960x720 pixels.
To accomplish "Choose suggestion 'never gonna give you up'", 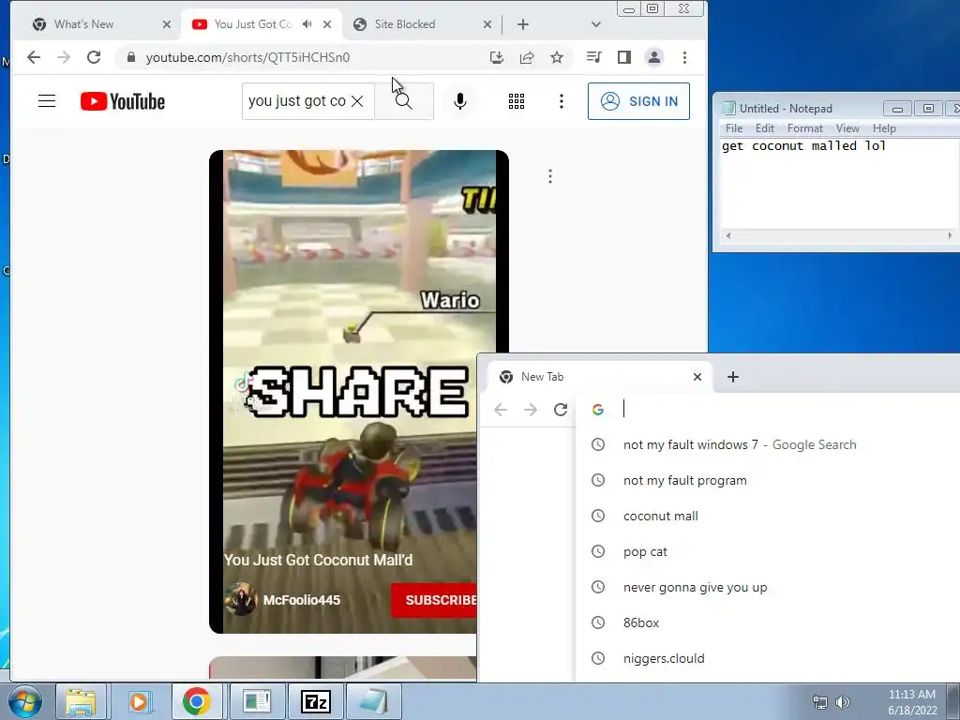I will [x=768, y=587].
